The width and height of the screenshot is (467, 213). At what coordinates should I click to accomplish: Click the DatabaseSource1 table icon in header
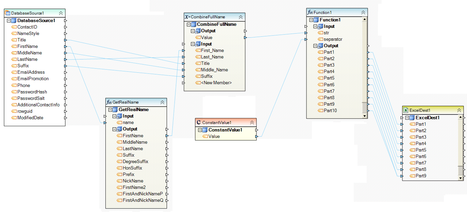[7, 13]
